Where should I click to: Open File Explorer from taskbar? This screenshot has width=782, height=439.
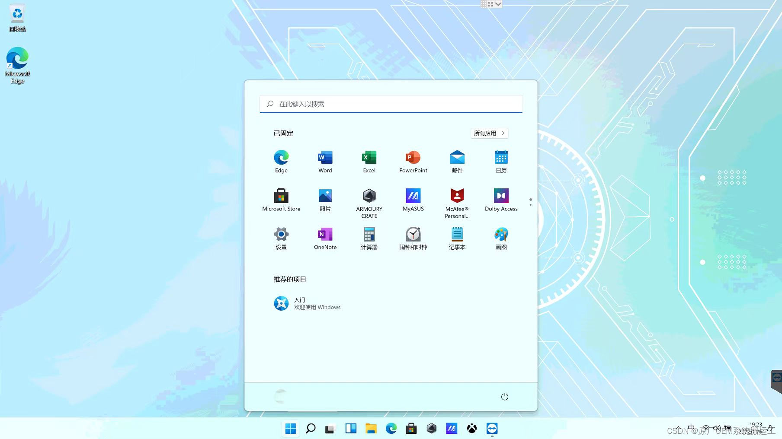coord(371,428)
